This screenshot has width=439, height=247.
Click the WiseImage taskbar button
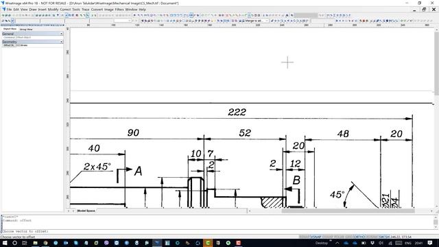point(157,243)
